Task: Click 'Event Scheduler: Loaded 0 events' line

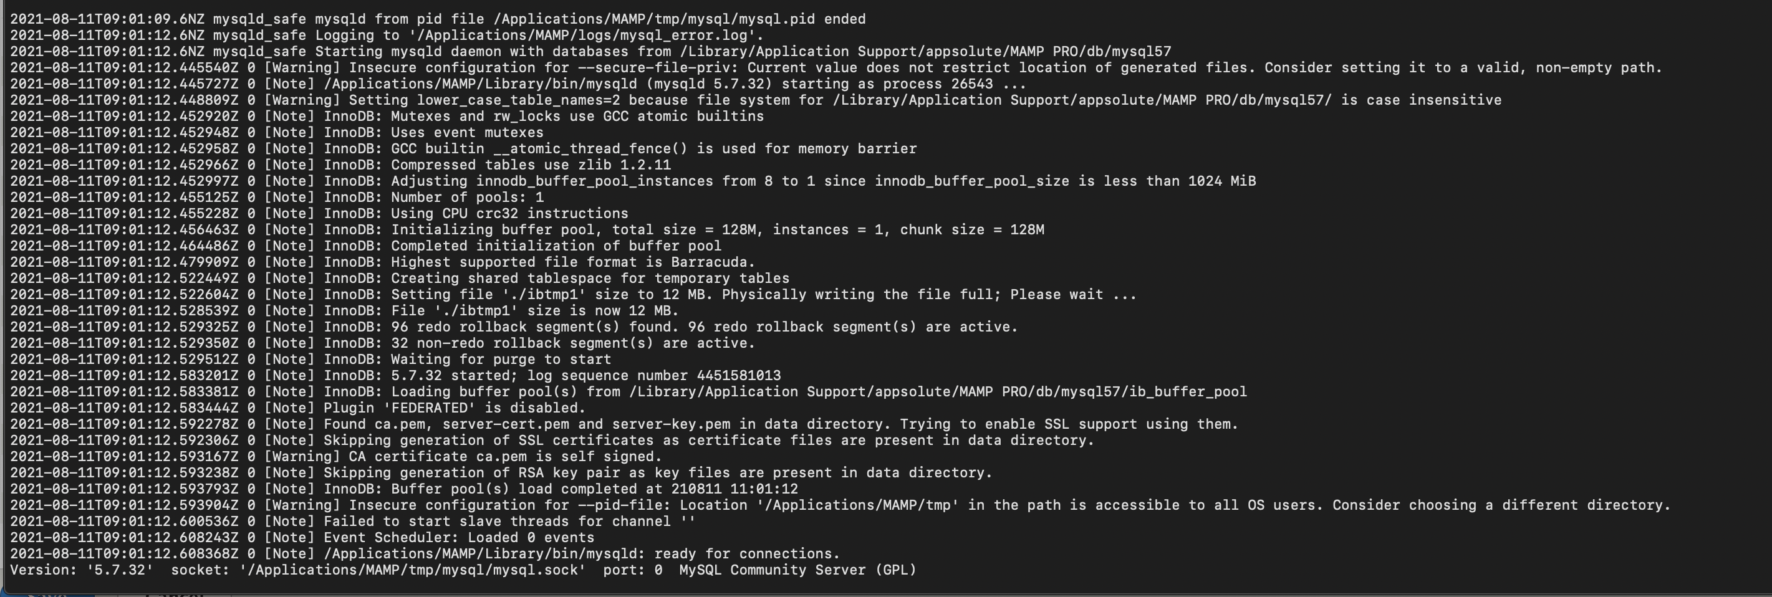Action: click(302, 537)
